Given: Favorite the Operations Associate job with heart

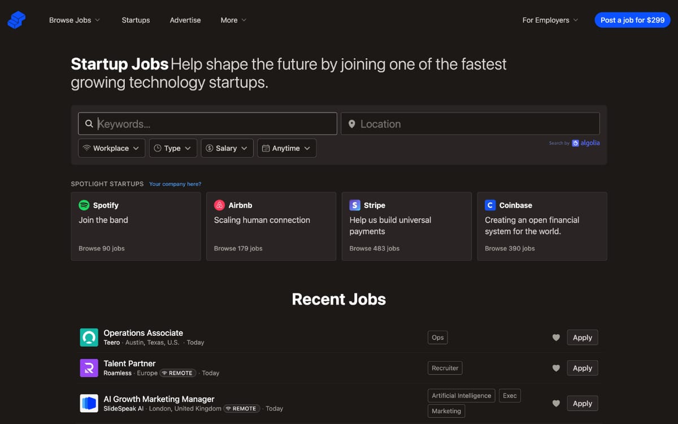Looking at the screenshot, I should click(556, 338).
